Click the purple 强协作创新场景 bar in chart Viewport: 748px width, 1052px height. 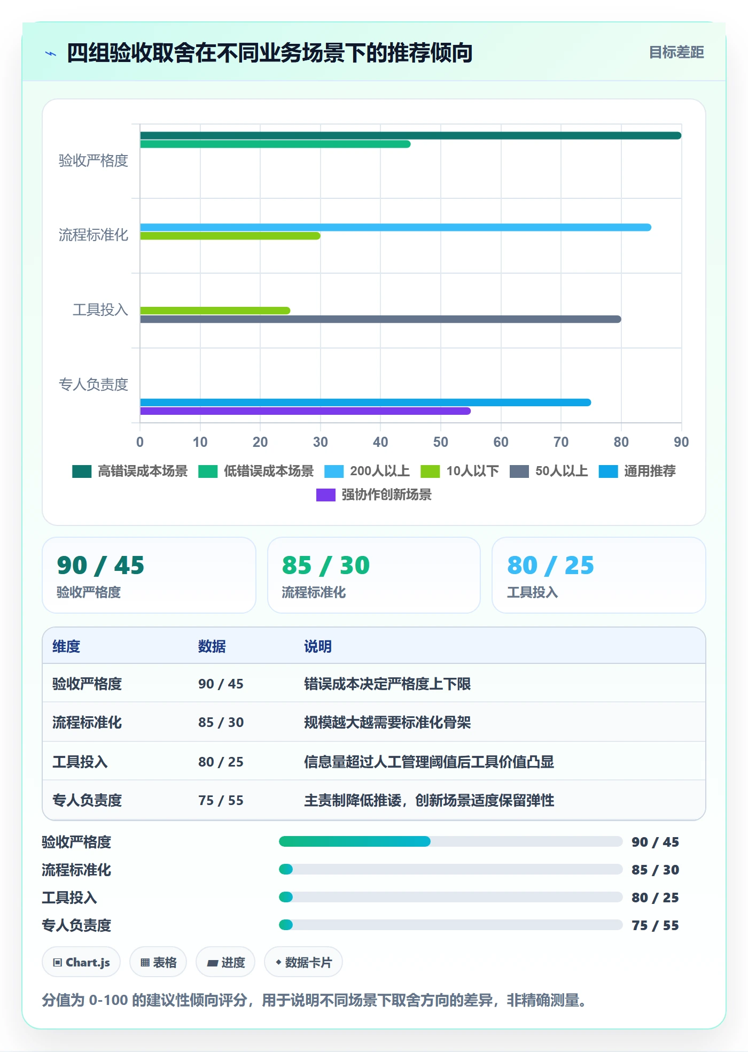[305, 411]
